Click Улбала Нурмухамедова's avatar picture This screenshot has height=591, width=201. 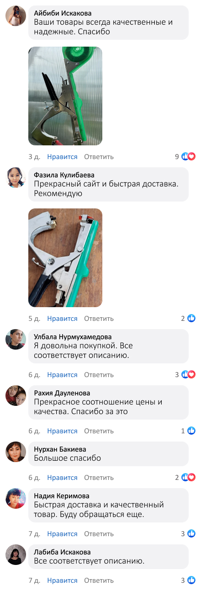[16, 339]
